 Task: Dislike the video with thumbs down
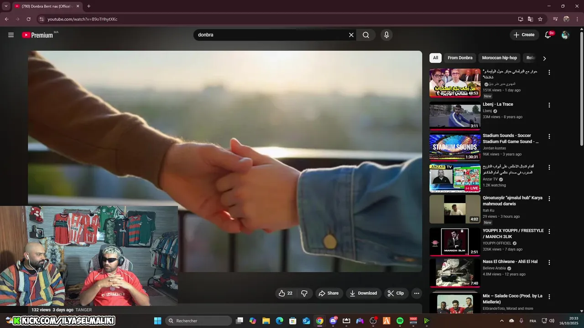[304, 293]
